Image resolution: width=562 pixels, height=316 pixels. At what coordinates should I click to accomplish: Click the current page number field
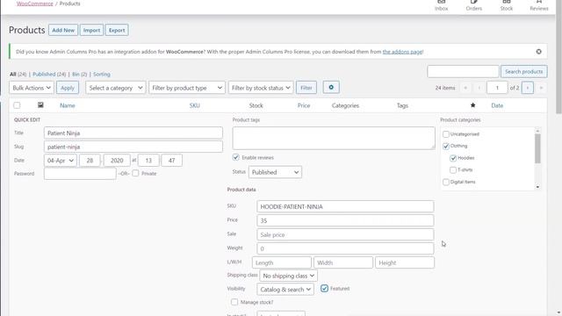point(497,88)
